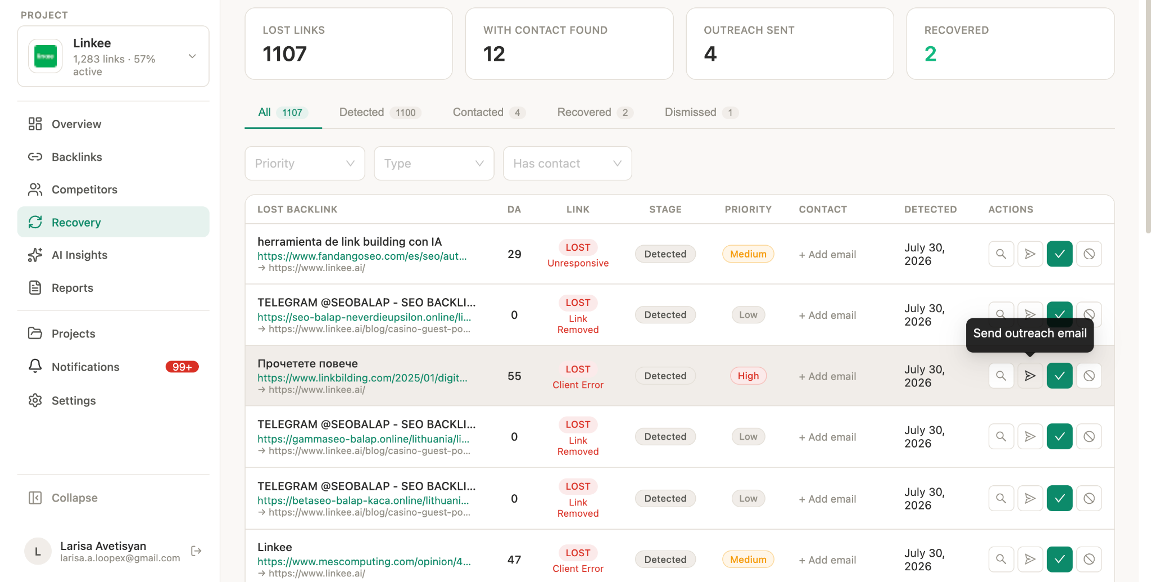Click the DA column header

[514, 209]
